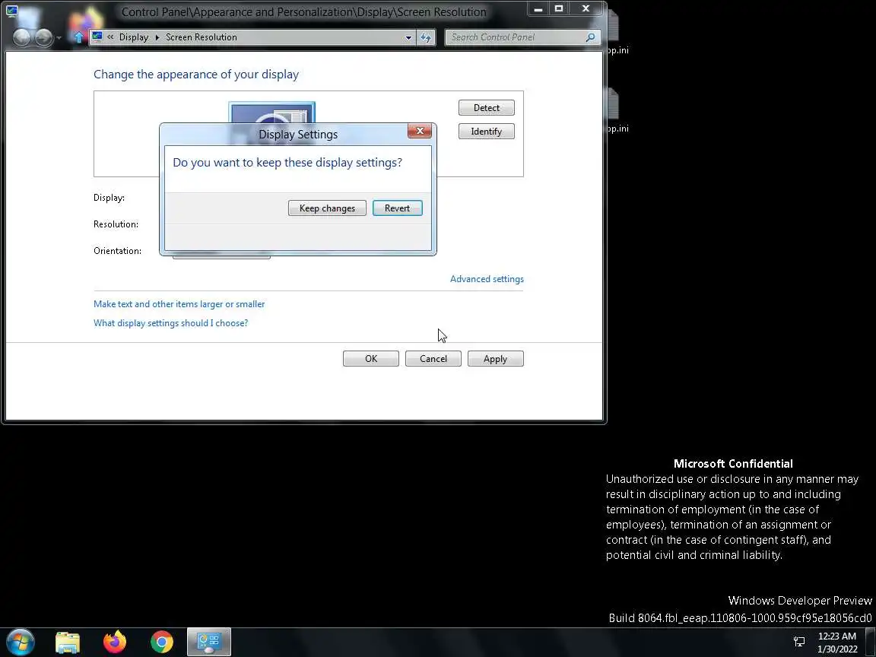Click the Show desktop strip

click(871, 643)
